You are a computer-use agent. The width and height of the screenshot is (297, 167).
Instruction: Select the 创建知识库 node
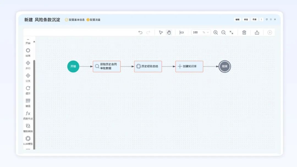[x=189, y=66]
